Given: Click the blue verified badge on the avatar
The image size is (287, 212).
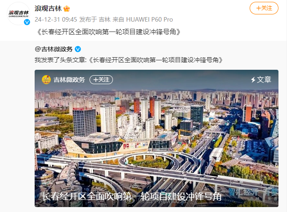Looking at the screenshot, I should 27,22.
